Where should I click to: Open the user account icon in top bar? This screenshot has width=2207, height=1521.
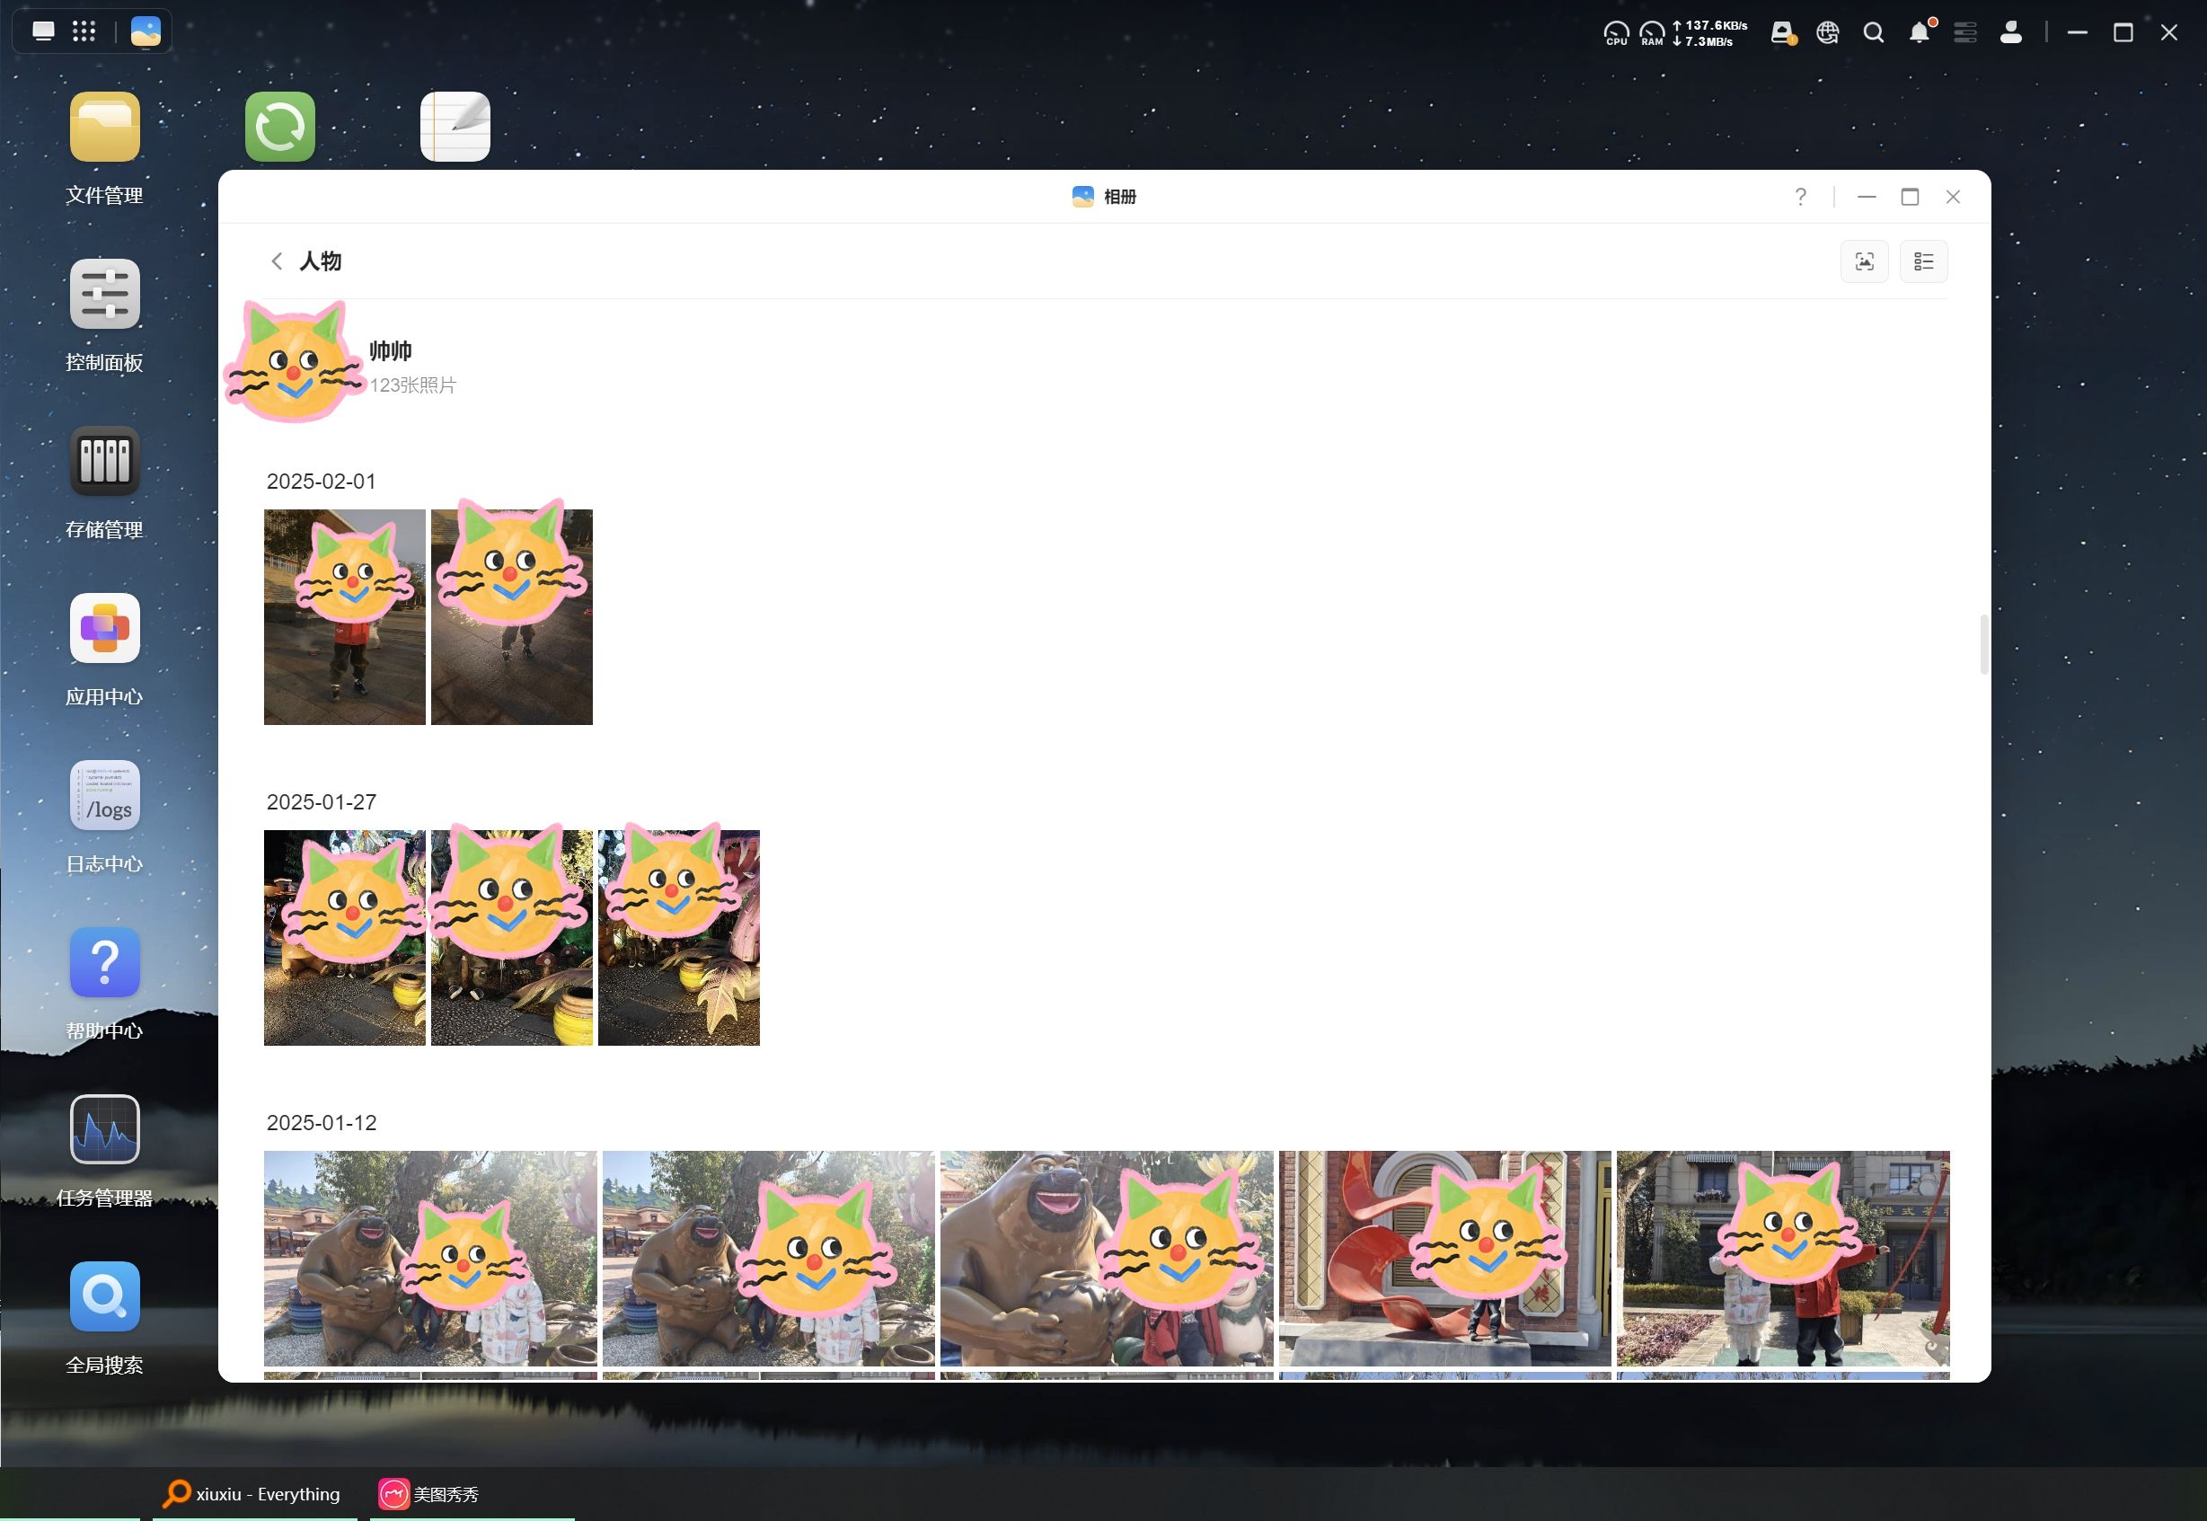point(2010,33)
